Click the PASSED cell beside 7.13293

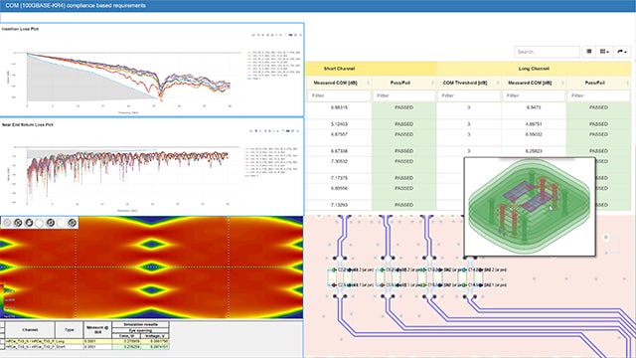pos(403,205)
